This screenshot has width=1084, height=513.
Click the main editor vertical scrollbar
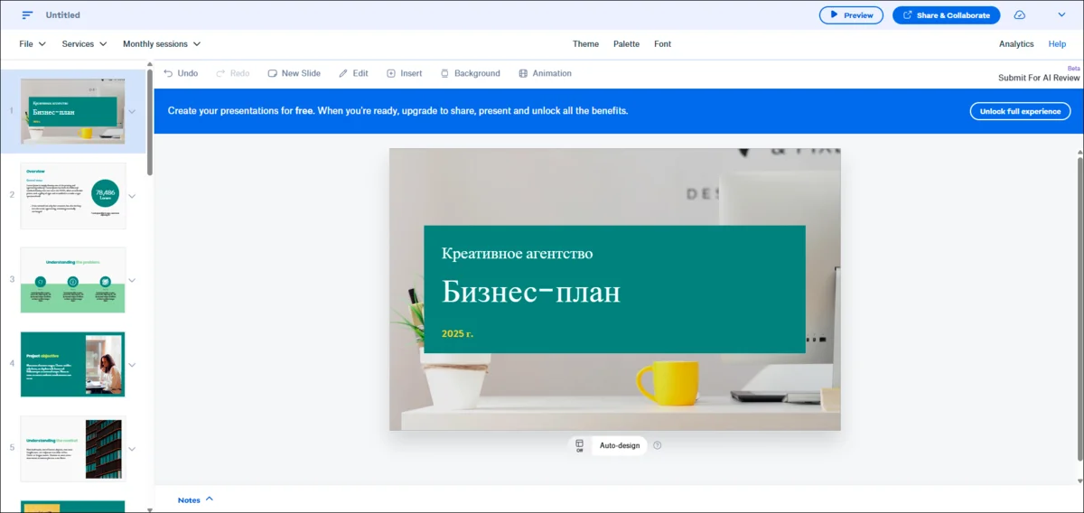point(1079,307)
